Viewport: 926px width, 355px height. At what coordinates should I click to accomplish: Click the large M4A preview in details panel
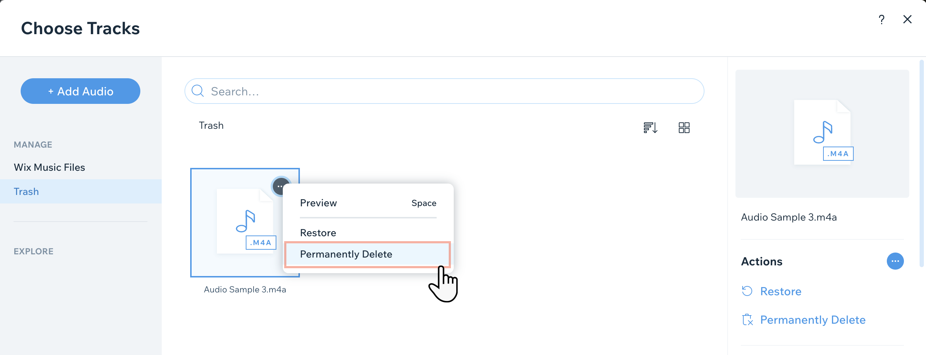(822, 133)
